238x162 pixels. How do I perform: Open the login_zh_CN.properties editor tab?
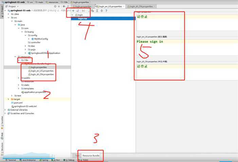pyautogui.click(x=141, y=6)
